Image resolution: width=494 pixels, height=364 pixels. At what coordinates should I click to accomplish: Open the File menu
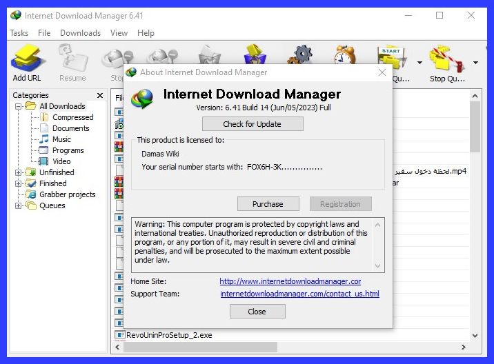[44, 33]
